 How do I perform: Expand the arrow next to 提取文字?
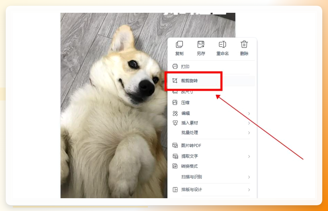click(249, 156)
